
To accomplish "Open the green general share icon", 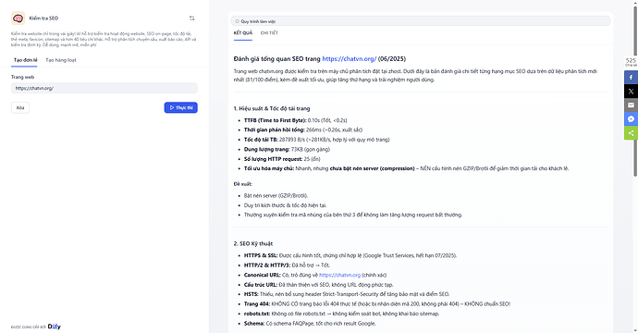I will tap(632, 132).
